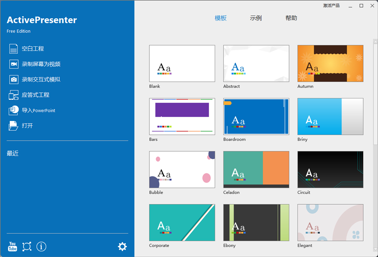The width and height of the screenshot is (378, 257).
Task: Select the Ebony template thumbnail
Action: click(256, 223)
